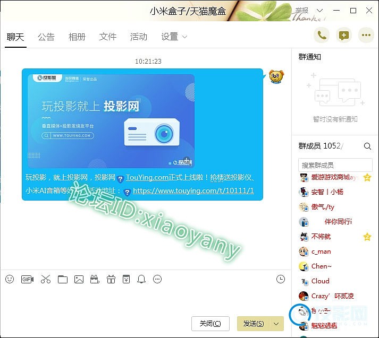Open the touying.com/t/10111/1 URL
This screenshot has height=338, width=379.
[193, 191]
